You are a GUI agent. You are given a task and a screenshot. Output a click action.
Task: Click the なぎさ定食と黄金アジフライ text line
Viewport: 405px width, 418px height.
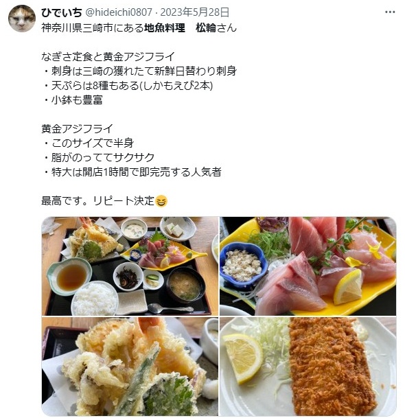tap(108, 56)
